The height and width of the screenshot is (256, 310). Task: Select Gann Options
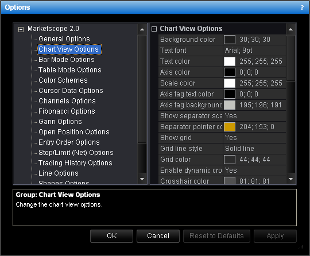point(60,121)
